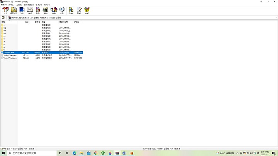The width and height of the screenshot is (278, 156).
Task: Click the Cortana circle icon on taskbar
Action: tap(60, 153)
